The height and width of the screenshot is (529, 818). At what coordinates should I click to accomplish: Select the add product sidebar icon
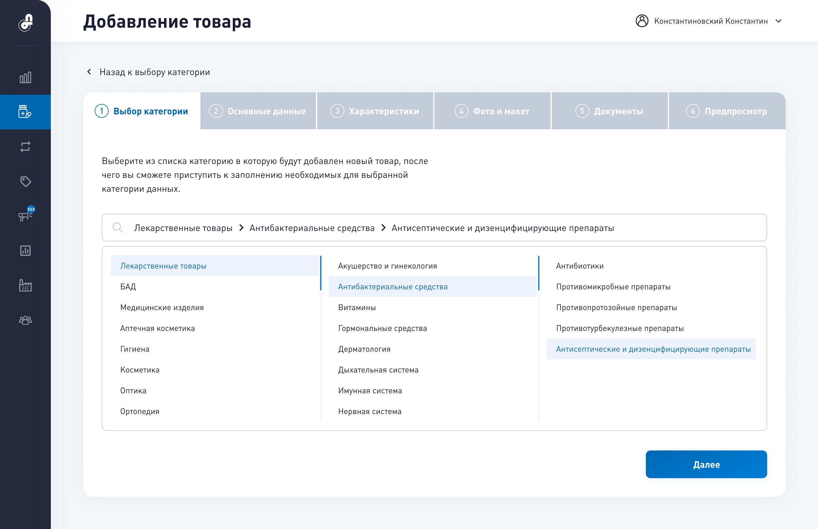[x=25, y=112]
